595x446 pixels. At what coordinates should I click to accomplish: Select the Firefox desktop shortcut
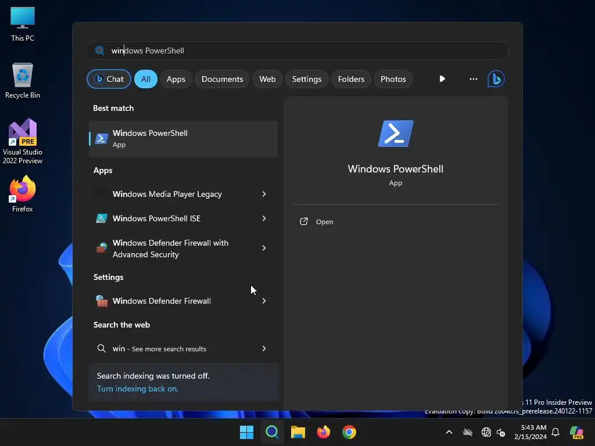click(x=23, y=194)
